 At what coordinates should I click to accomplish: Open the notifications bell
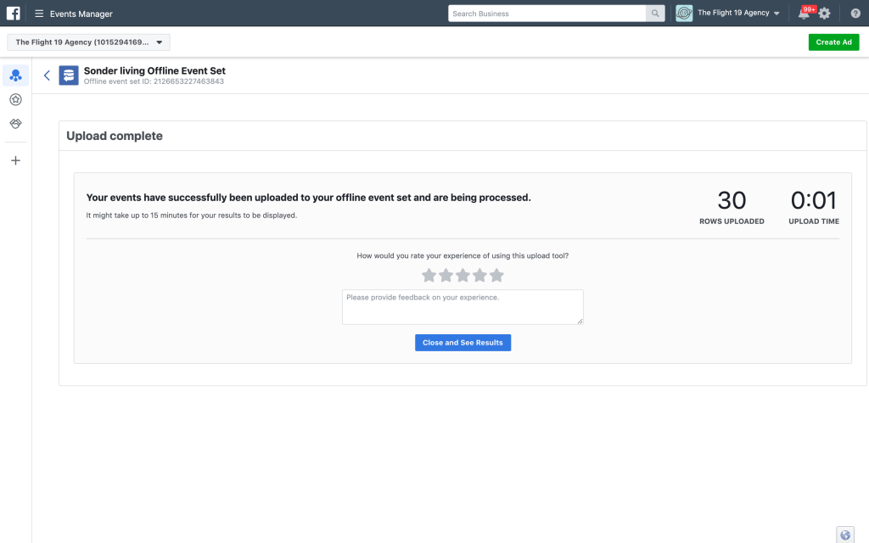[803, 14]
